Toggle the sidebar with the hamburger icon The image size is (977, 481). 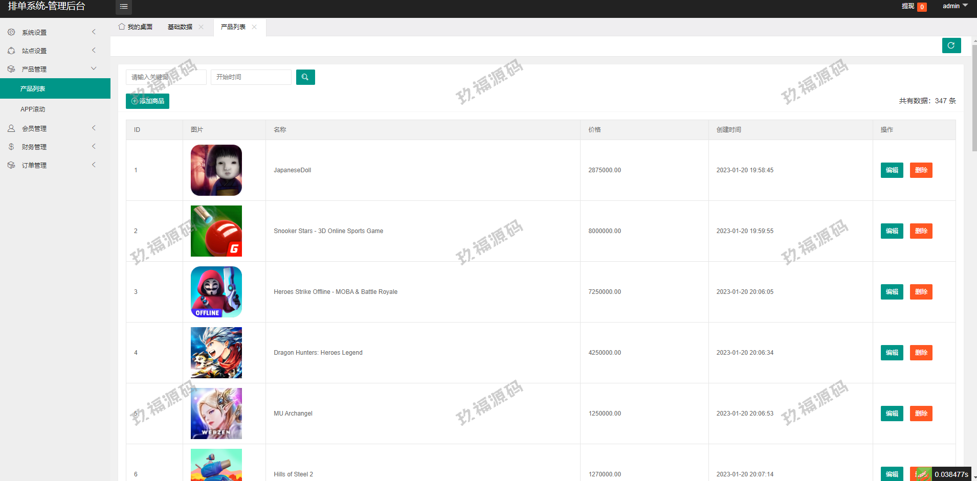(x=123, y=7)
